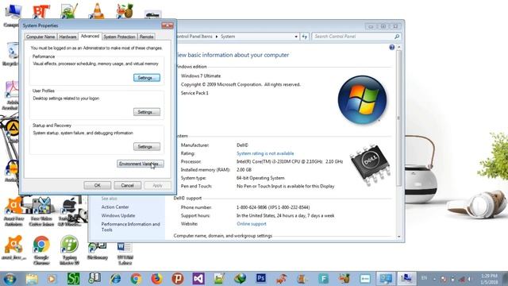Open the BT desktop shortcut
508x286 pixels.
(x=41, y=11)
